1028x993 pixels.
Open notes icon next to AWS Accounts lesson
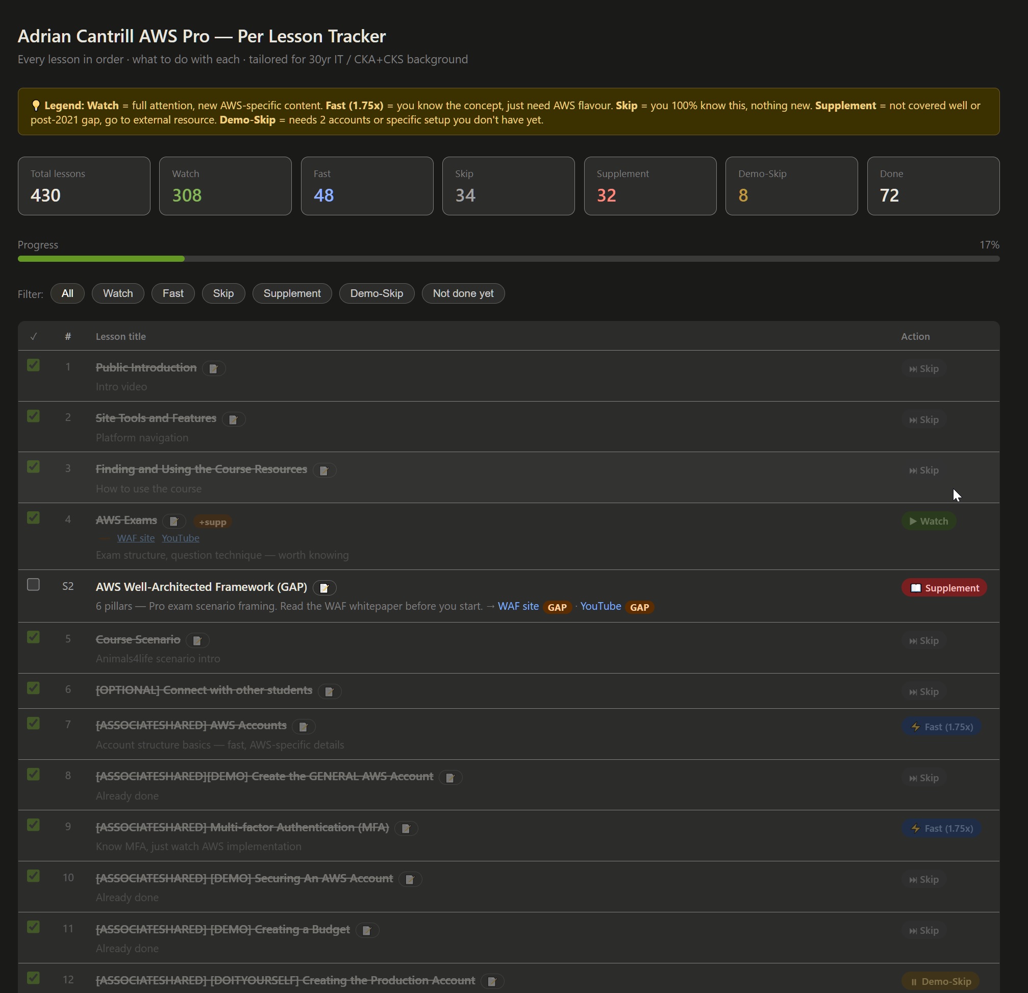(x=303, y=727)
